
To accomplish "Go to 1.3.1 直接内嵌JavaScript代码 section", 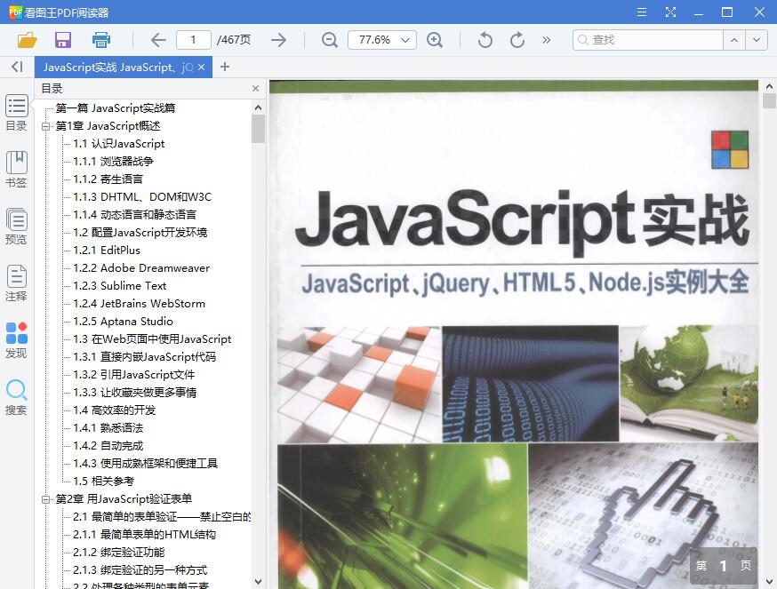I will (x=145, y=357).
